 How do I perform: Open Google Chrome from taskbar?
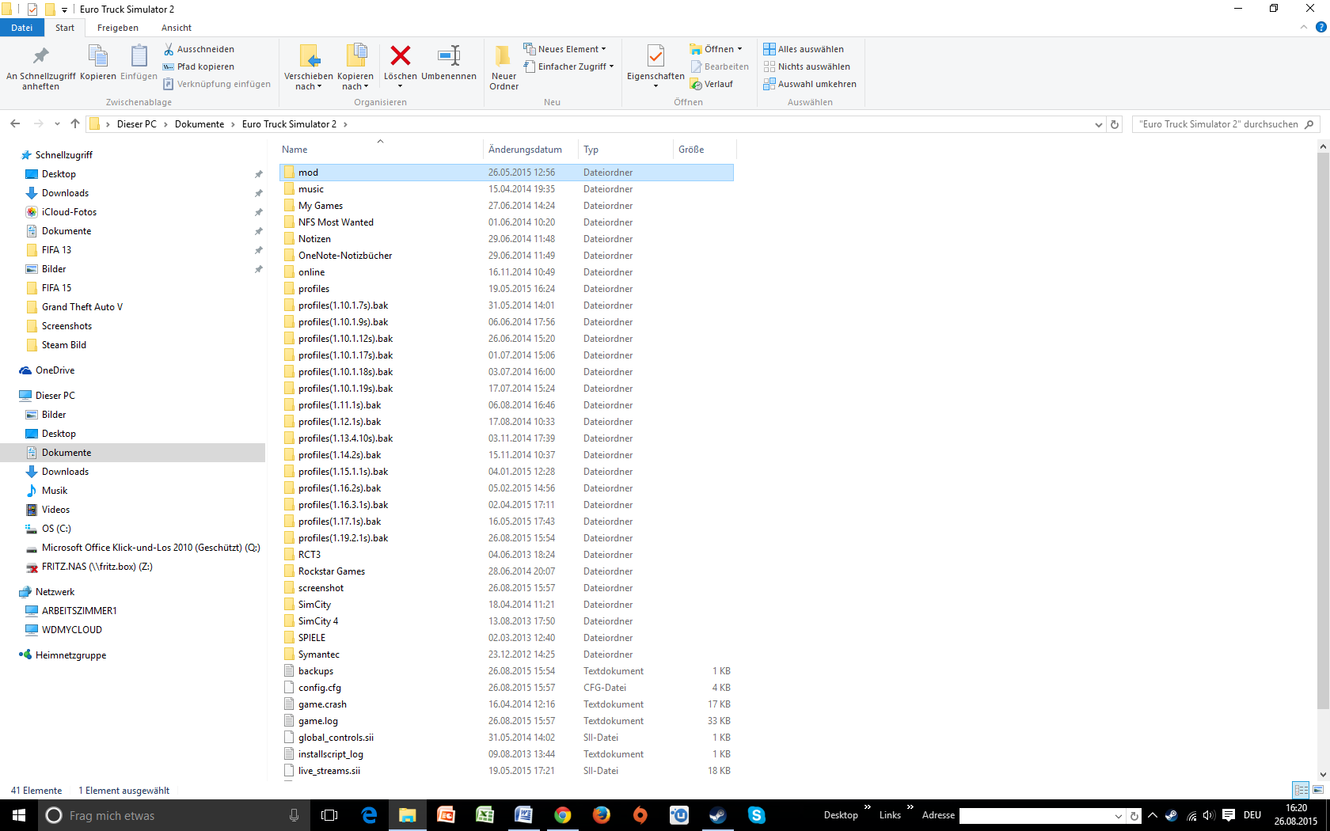pos(562,815)
